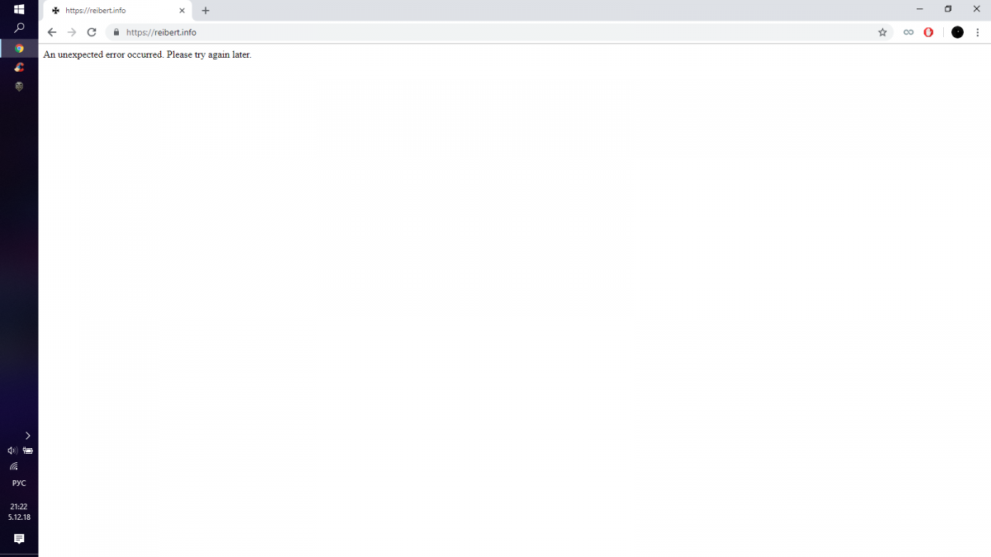Expand hidden system tray icons chevron
Screen dimensions: 991x557
[28, 435]
